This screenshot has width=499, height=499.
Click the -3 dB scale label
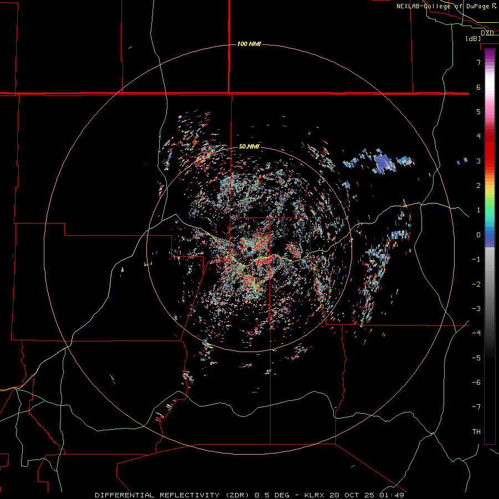pos(476,309)
